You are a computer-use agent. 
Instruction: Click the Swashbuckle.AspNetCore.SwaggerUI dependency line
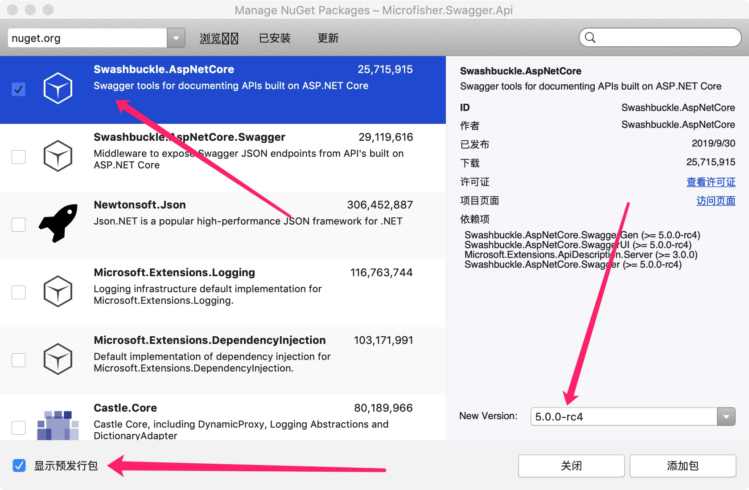[578, 245]
